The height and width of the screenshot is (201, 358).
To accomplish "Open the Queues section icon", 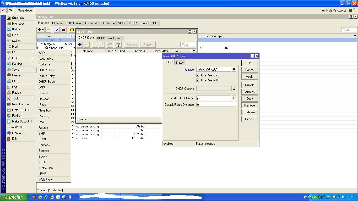I will (x=9, y=75).
